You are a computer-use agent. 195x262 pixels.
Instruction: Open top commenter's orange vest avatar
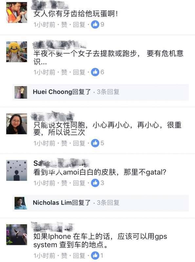pos(17,12)
